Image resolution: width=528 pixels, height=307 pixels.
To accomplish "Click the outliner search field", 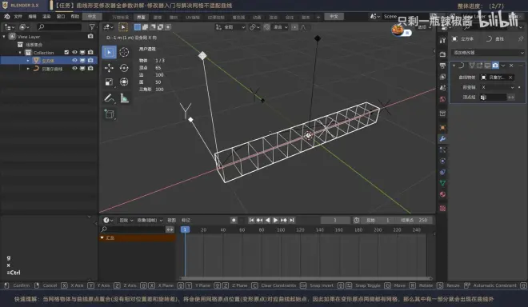I will coord(59,27).
